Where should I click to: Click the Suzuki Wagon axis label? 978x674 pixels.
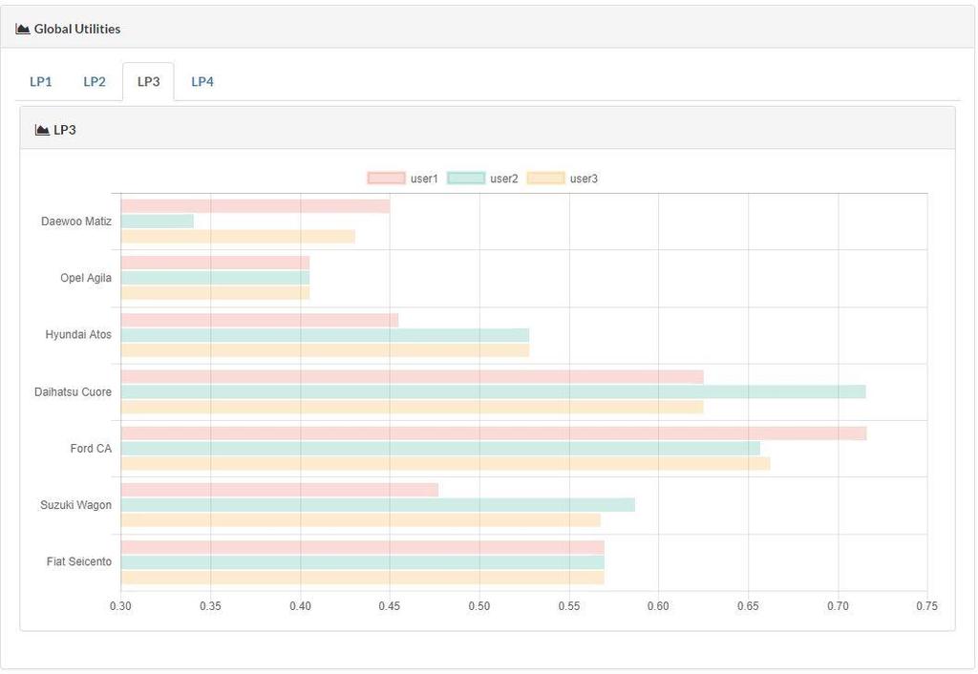76,505
